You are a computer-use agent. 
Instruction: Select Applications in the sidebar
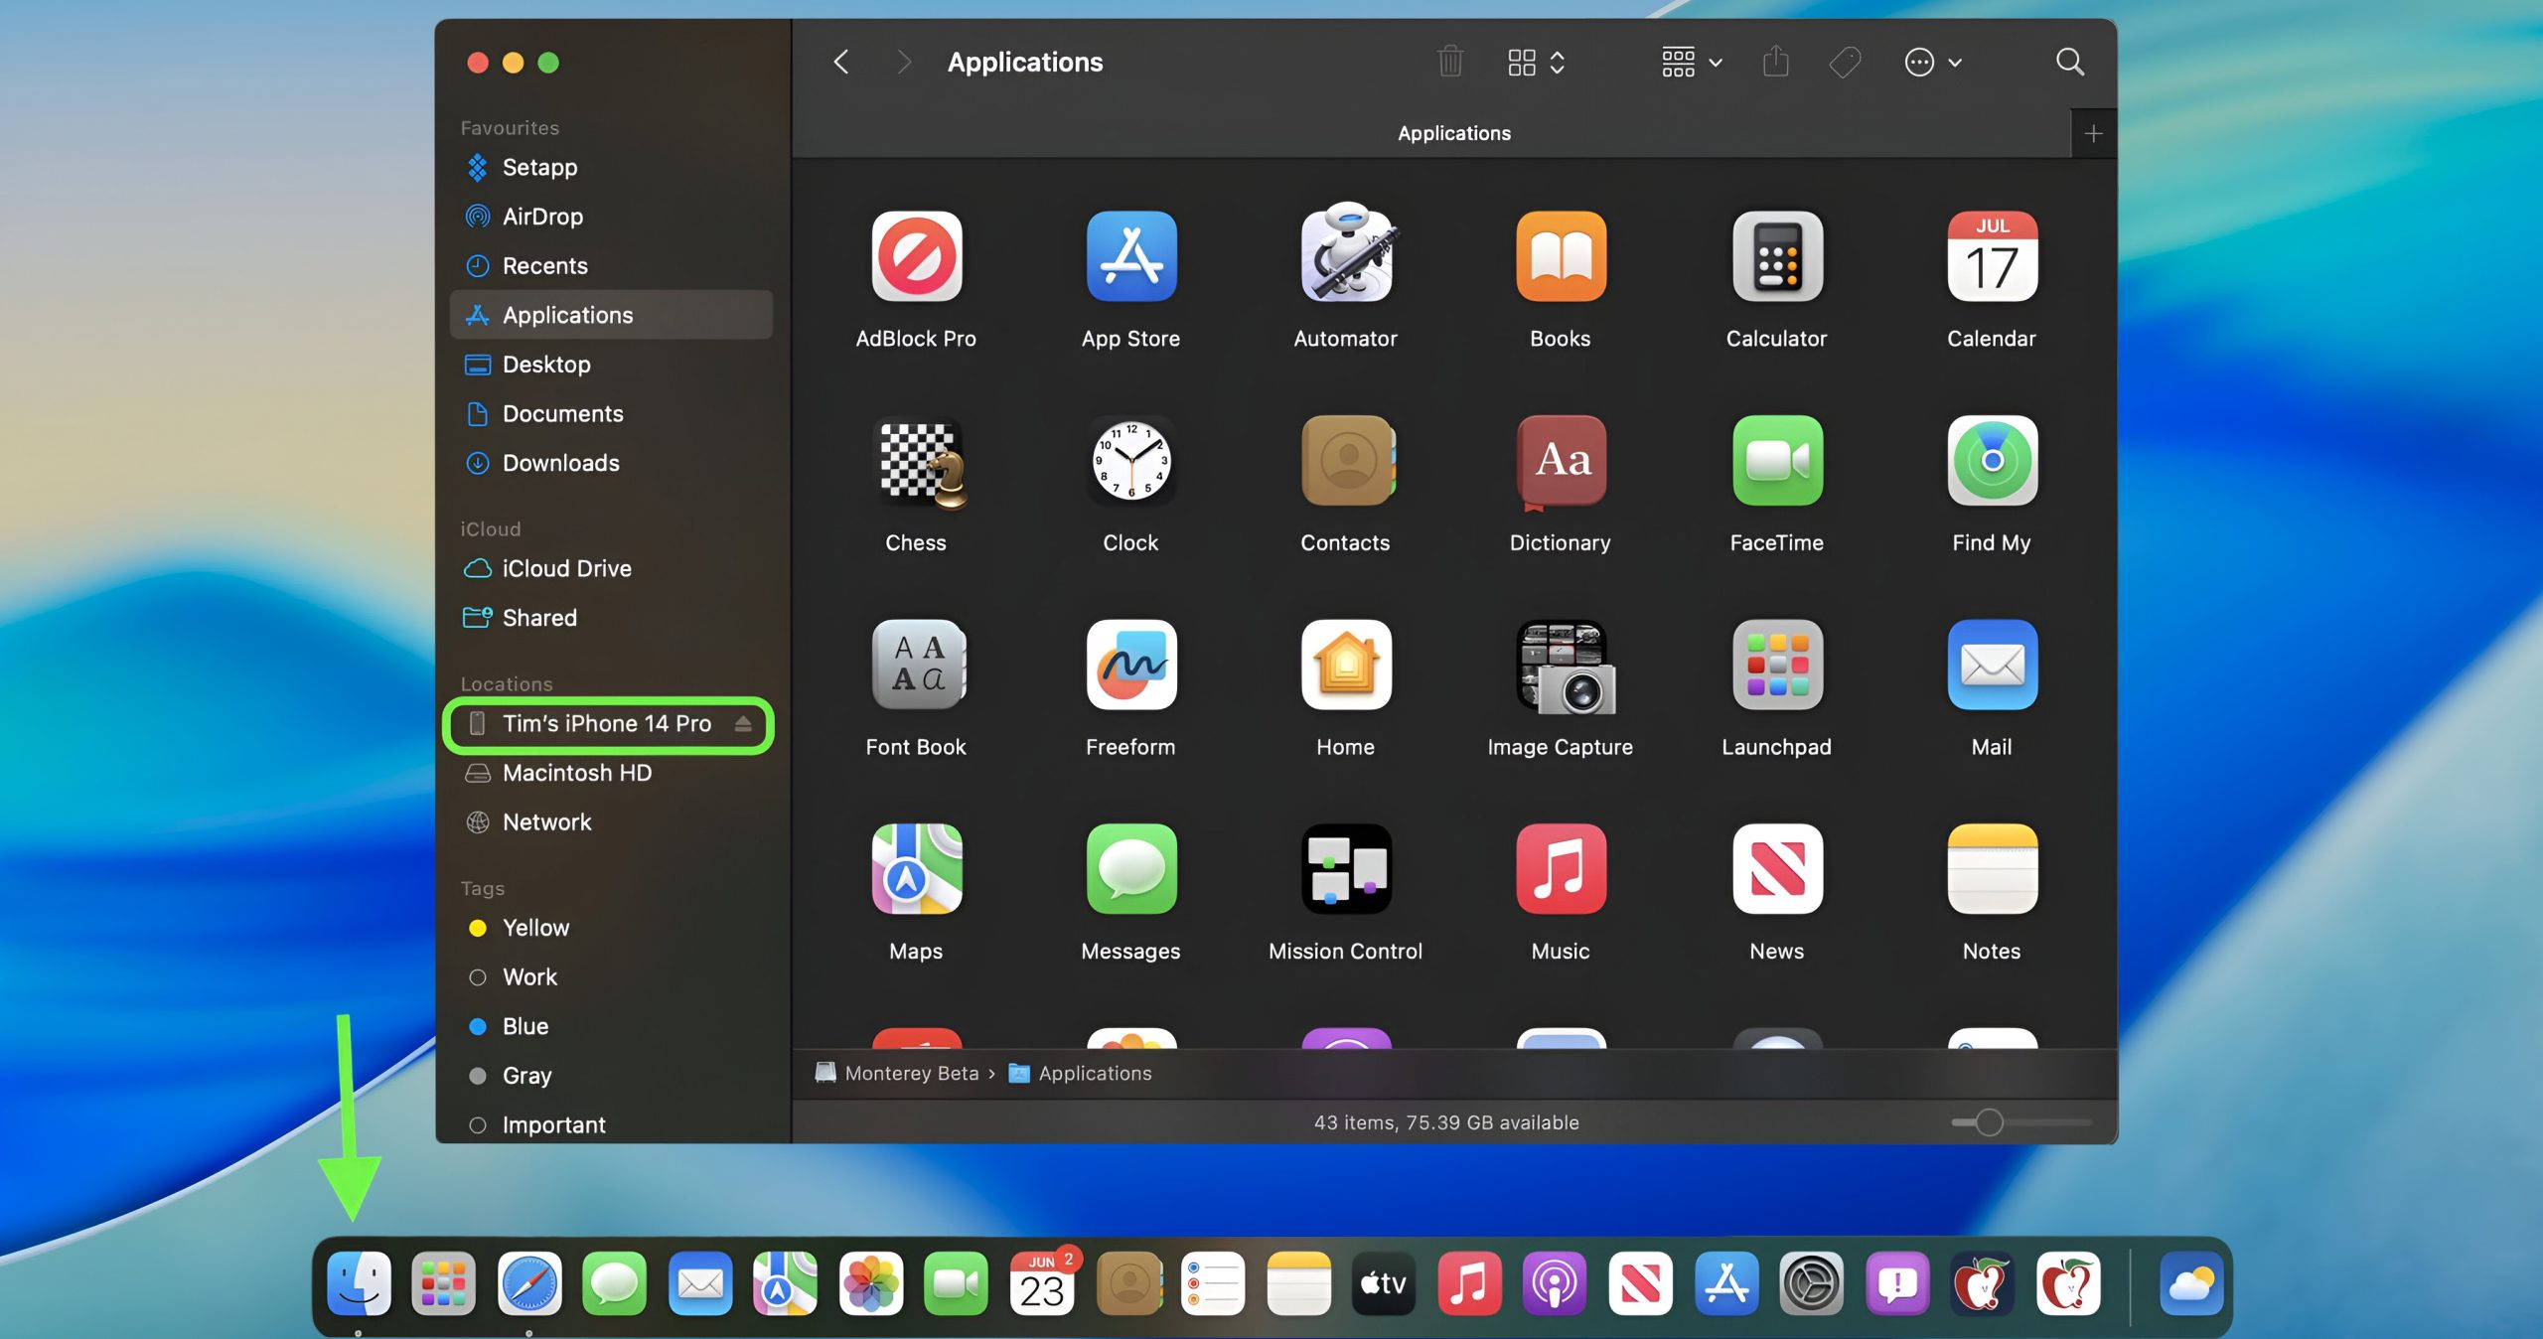click(x=611, y=315)
